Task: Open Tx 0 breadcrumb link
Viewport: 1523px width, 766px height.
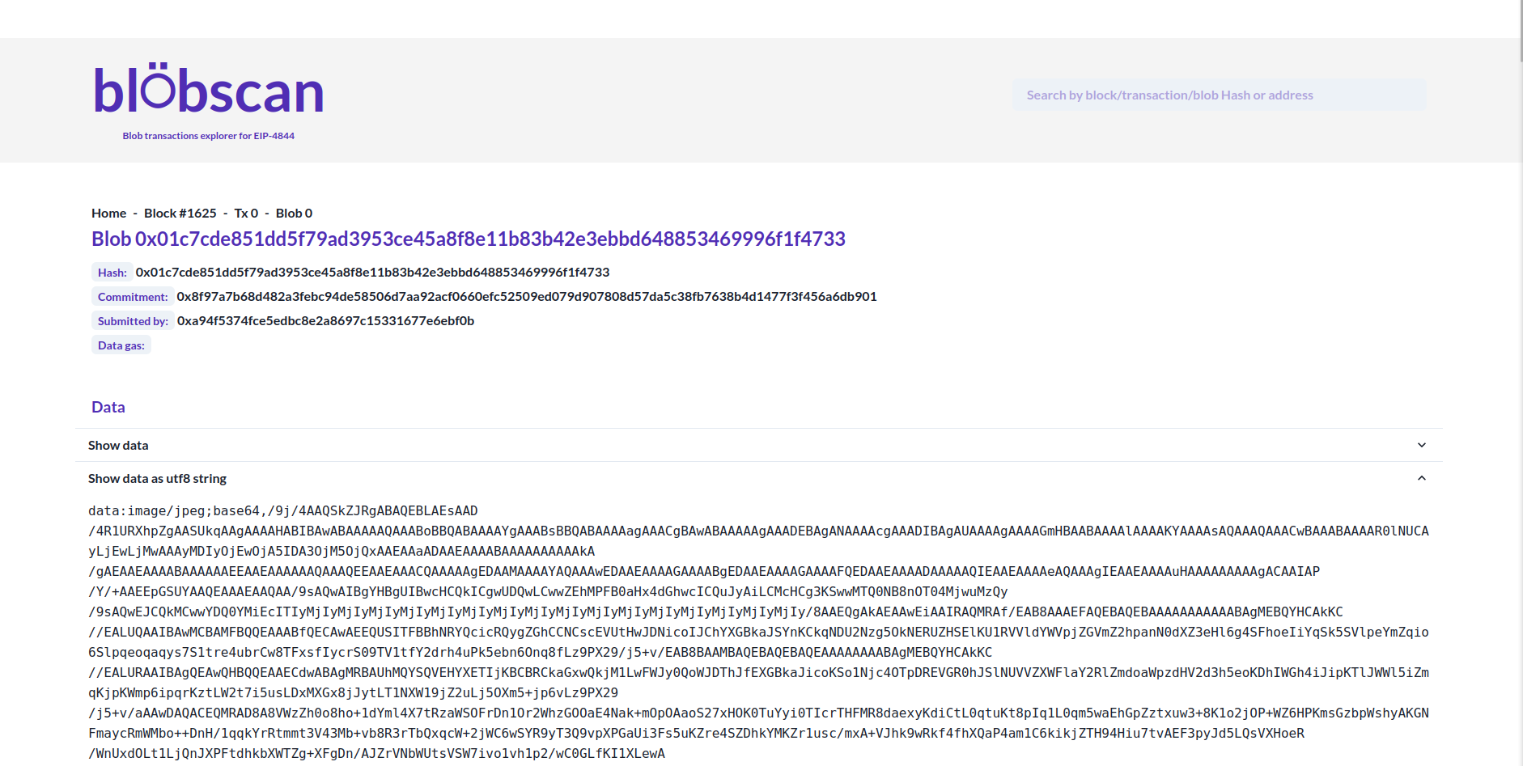Action: click(x=246, y=214)
